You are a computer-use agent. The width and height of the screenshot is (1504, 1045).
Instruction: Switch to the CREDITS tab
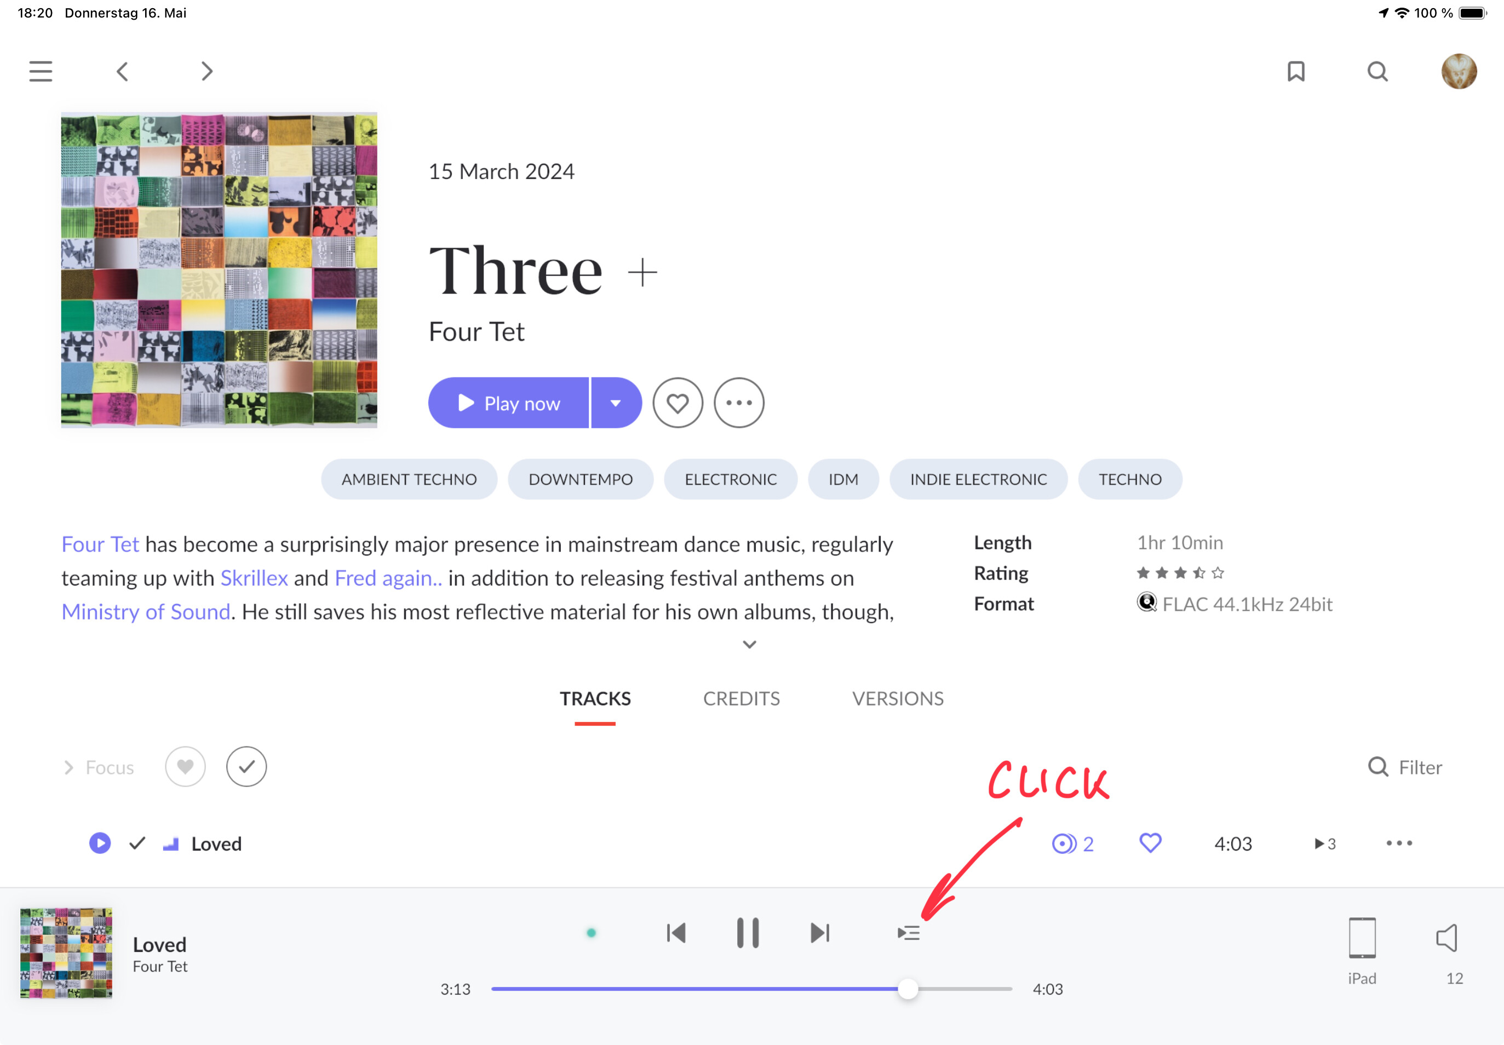pyautogui.click(x=741, y=699)
